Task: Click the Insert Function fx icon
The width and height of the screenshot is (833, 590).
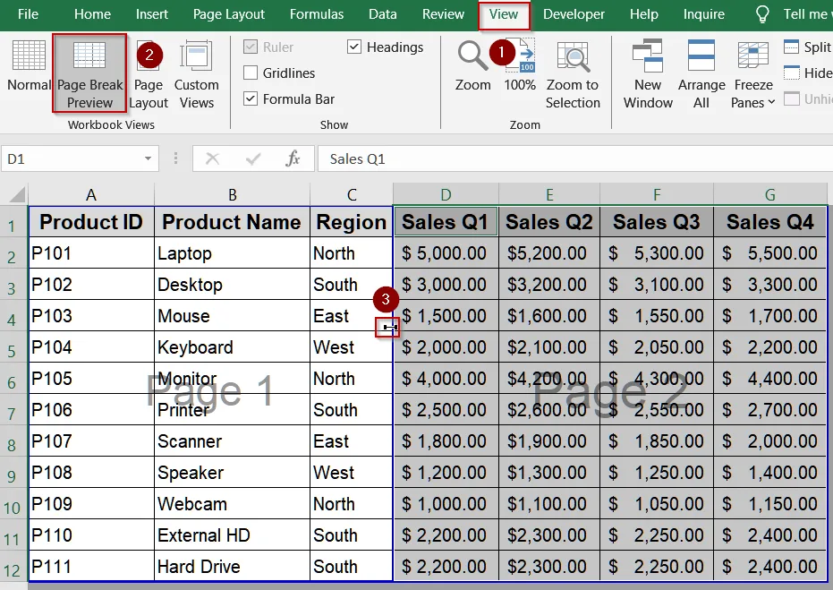Action: (x=293, y=158)
